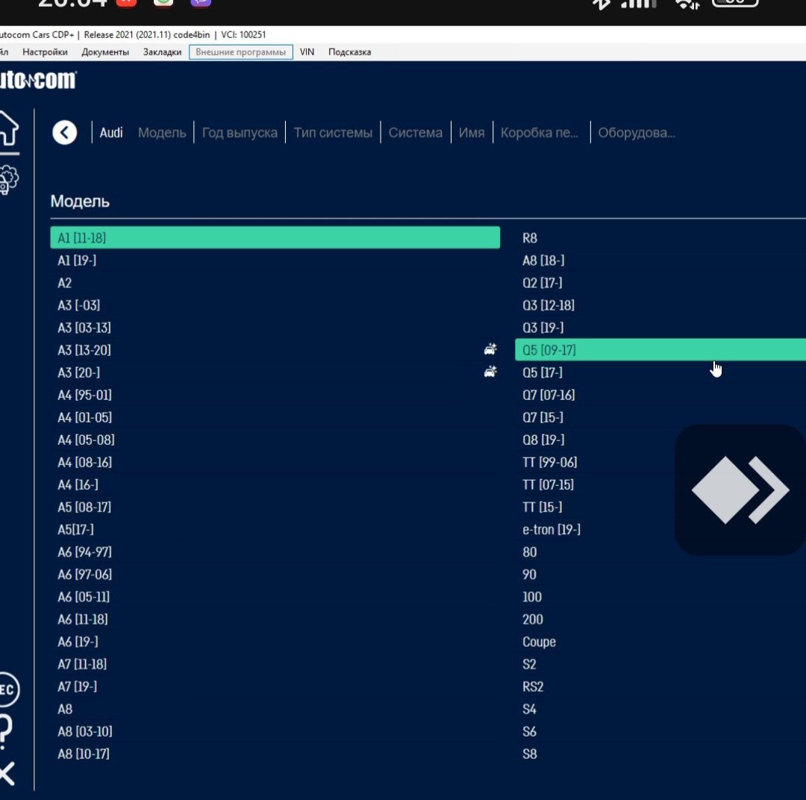This screenshot has height=800, width=806.
Task: Click the EC circle icon in sidebar
Action: click(x=8, y=690)
